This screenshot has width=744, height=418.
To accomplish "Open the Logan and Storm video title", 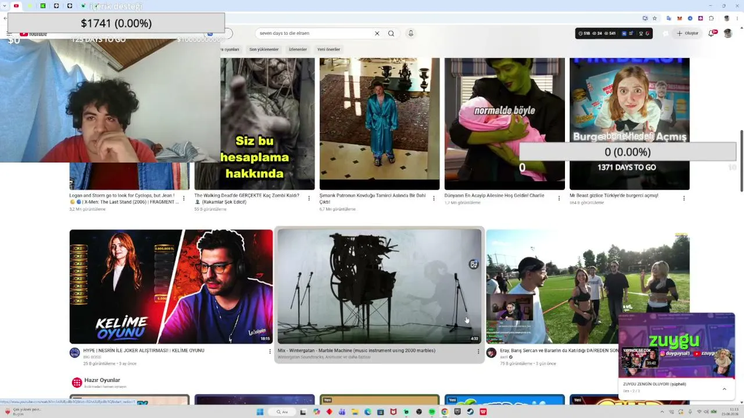I will coord(124,199).
